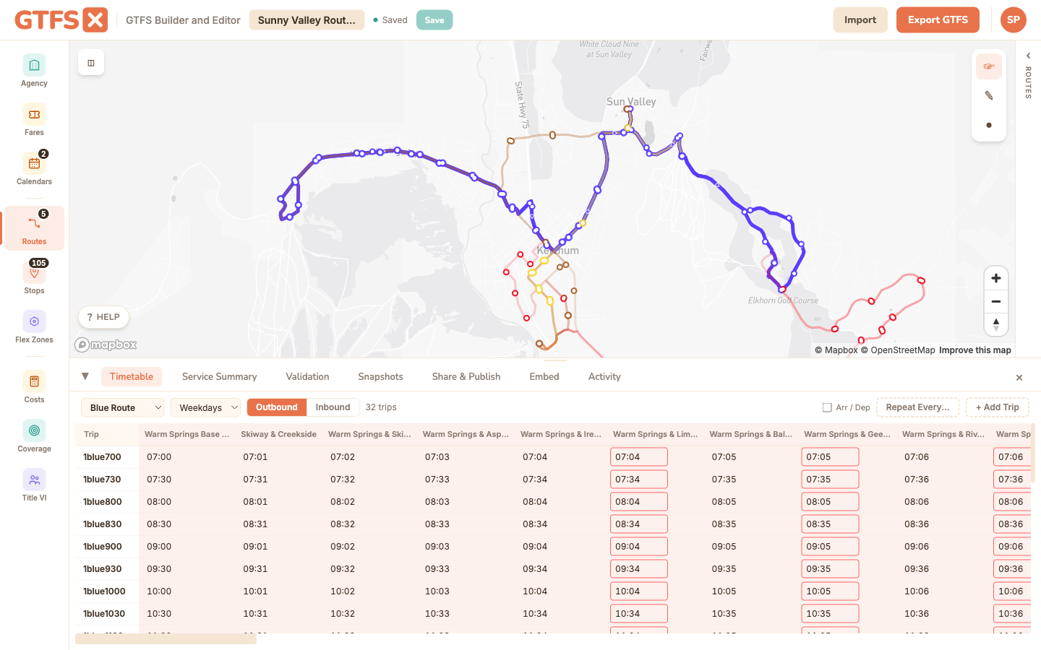Select the hand pan tool on map
The height and width of the screenshot is (650, 1041).
(989, 66)
